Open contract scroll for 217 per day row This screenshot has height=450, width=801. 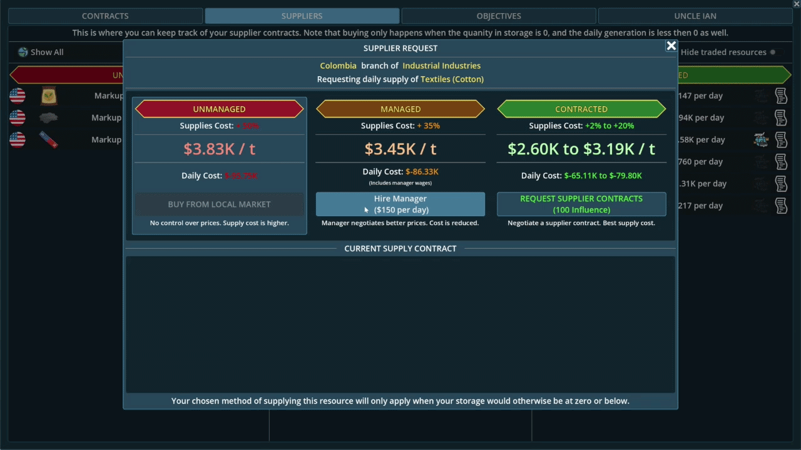click(x=781, y=206)
